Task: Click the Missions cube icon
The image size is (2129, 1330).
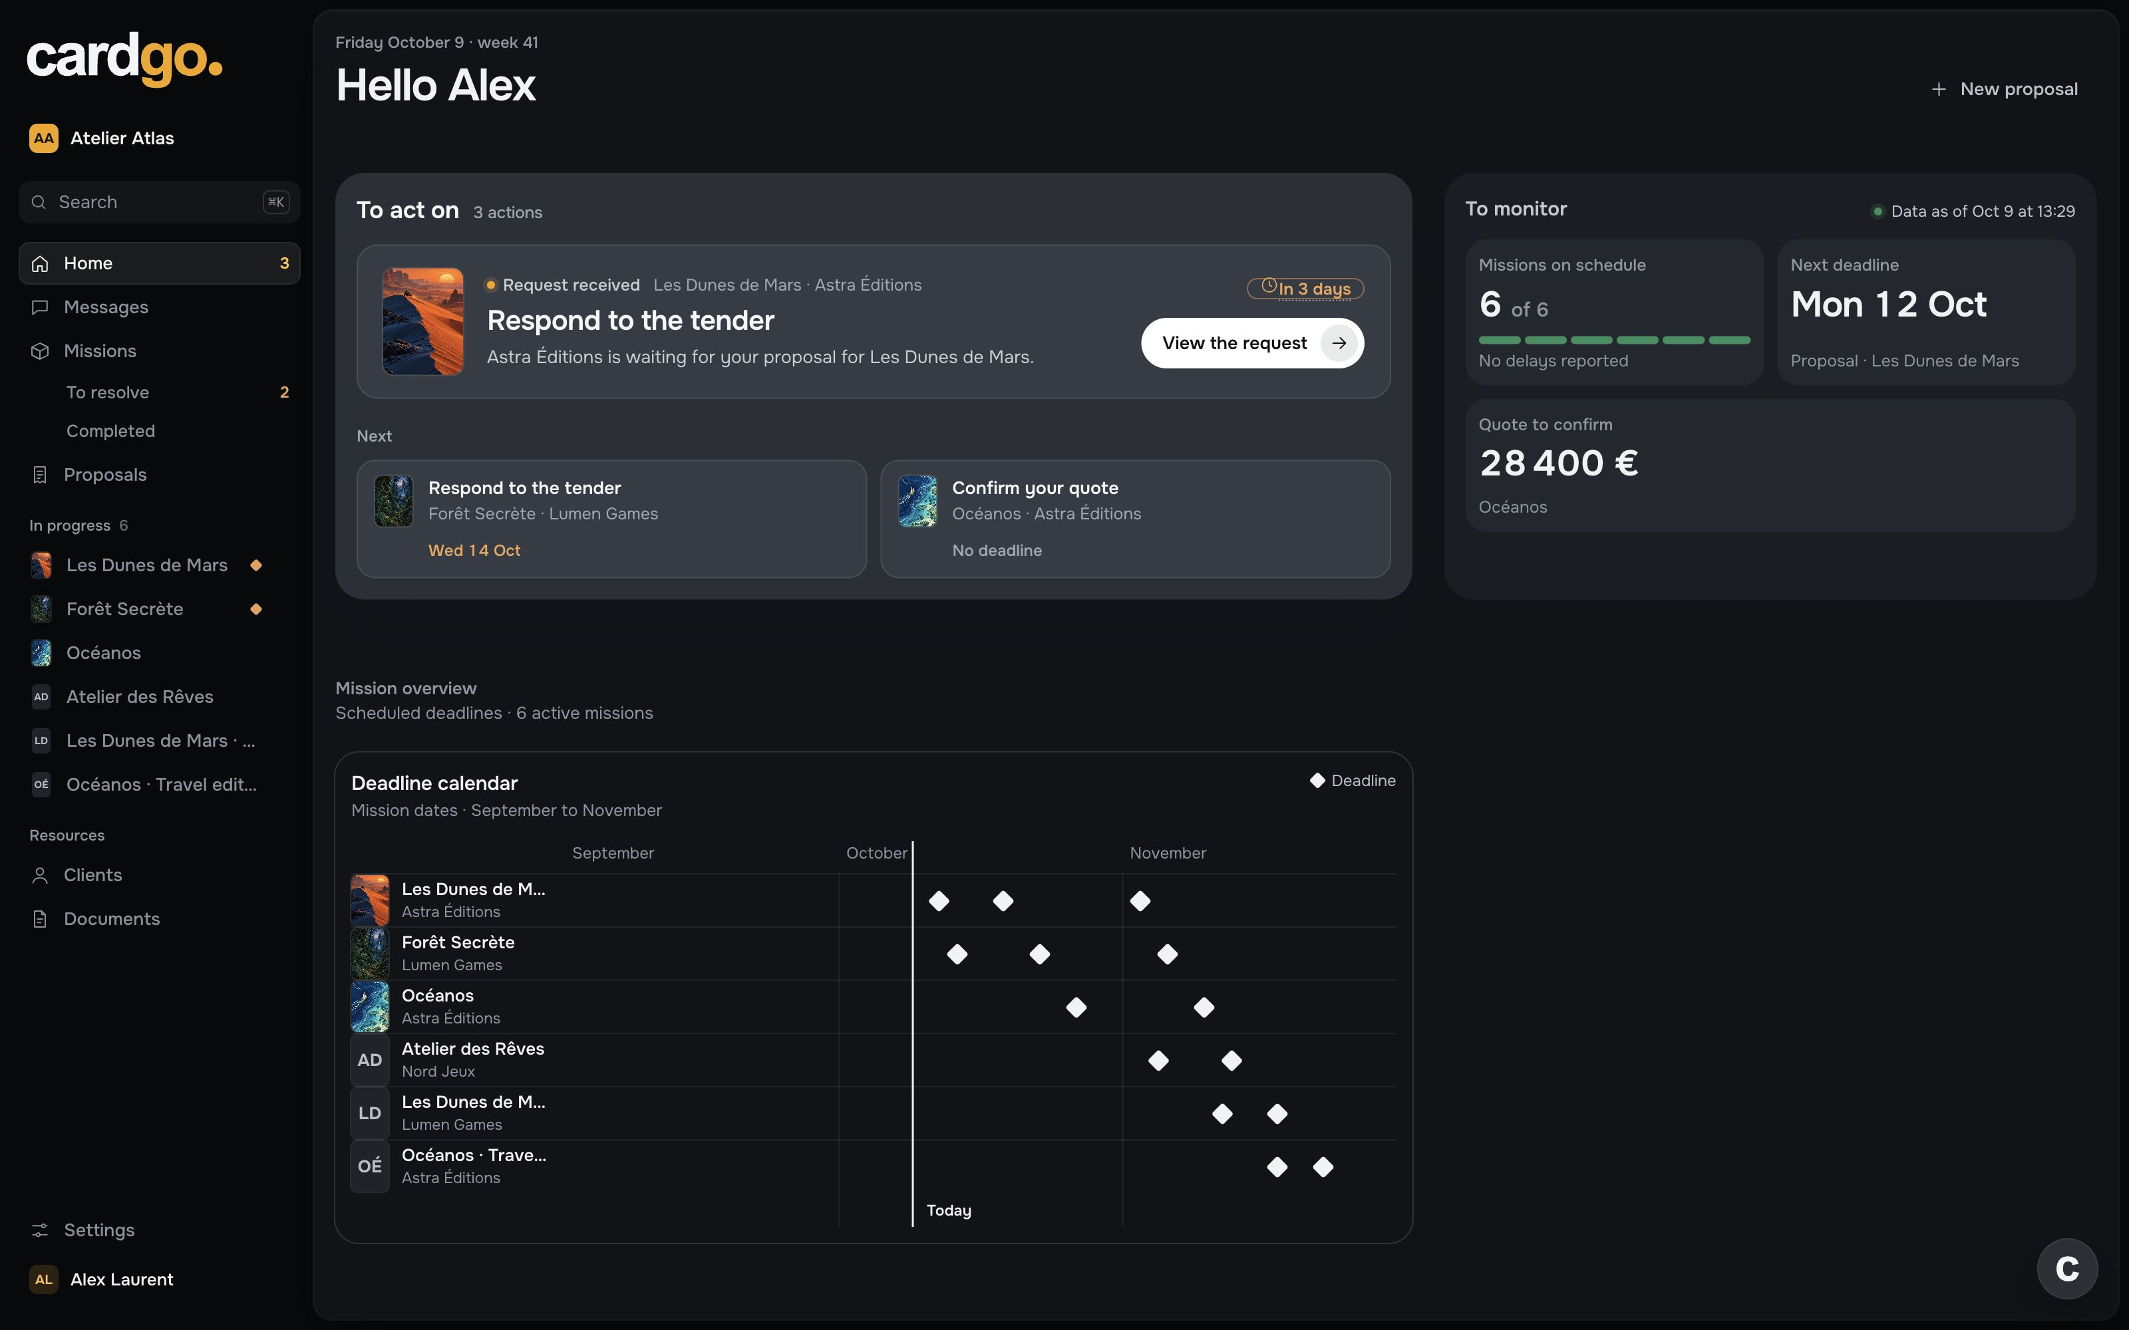Action: 40,351
